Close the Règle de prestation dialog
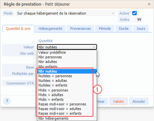Viewport: 154px width, 121px height. tap(149, 4)
